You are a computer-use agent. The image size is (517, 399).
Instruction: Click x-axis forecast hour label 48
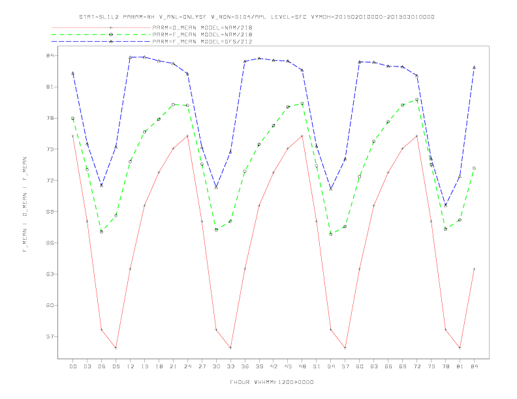click(302, 366)
